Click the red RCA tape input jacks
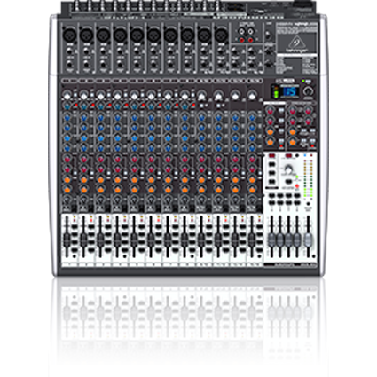The width and height of the screenshot is (377, 377). tap(247, 40)
